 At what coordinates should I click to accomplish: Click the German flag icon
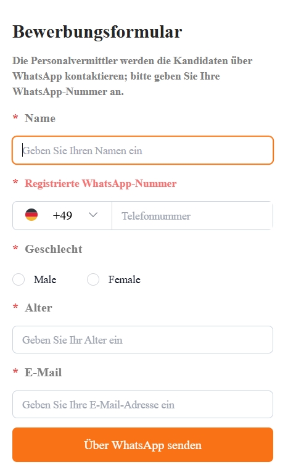click(x=31, y=215)
